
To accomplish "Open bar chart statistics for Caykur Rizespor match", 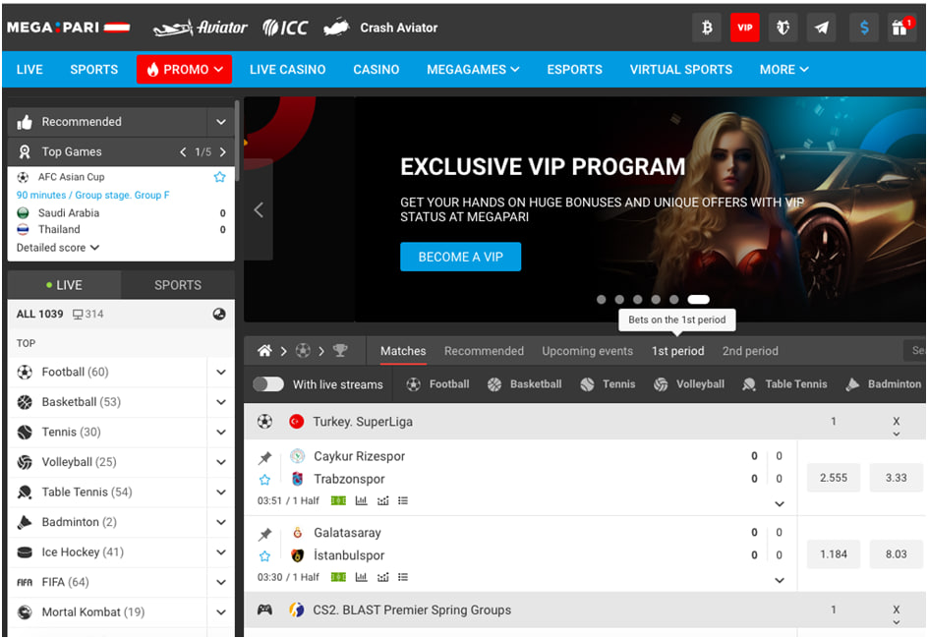I will (361, 501).
